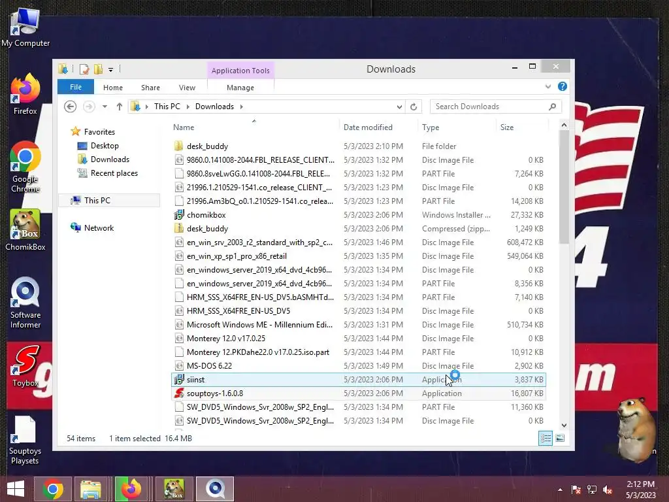Switch to Chrome in the taskbar
The image size is (669, 502).
point(53,489)
